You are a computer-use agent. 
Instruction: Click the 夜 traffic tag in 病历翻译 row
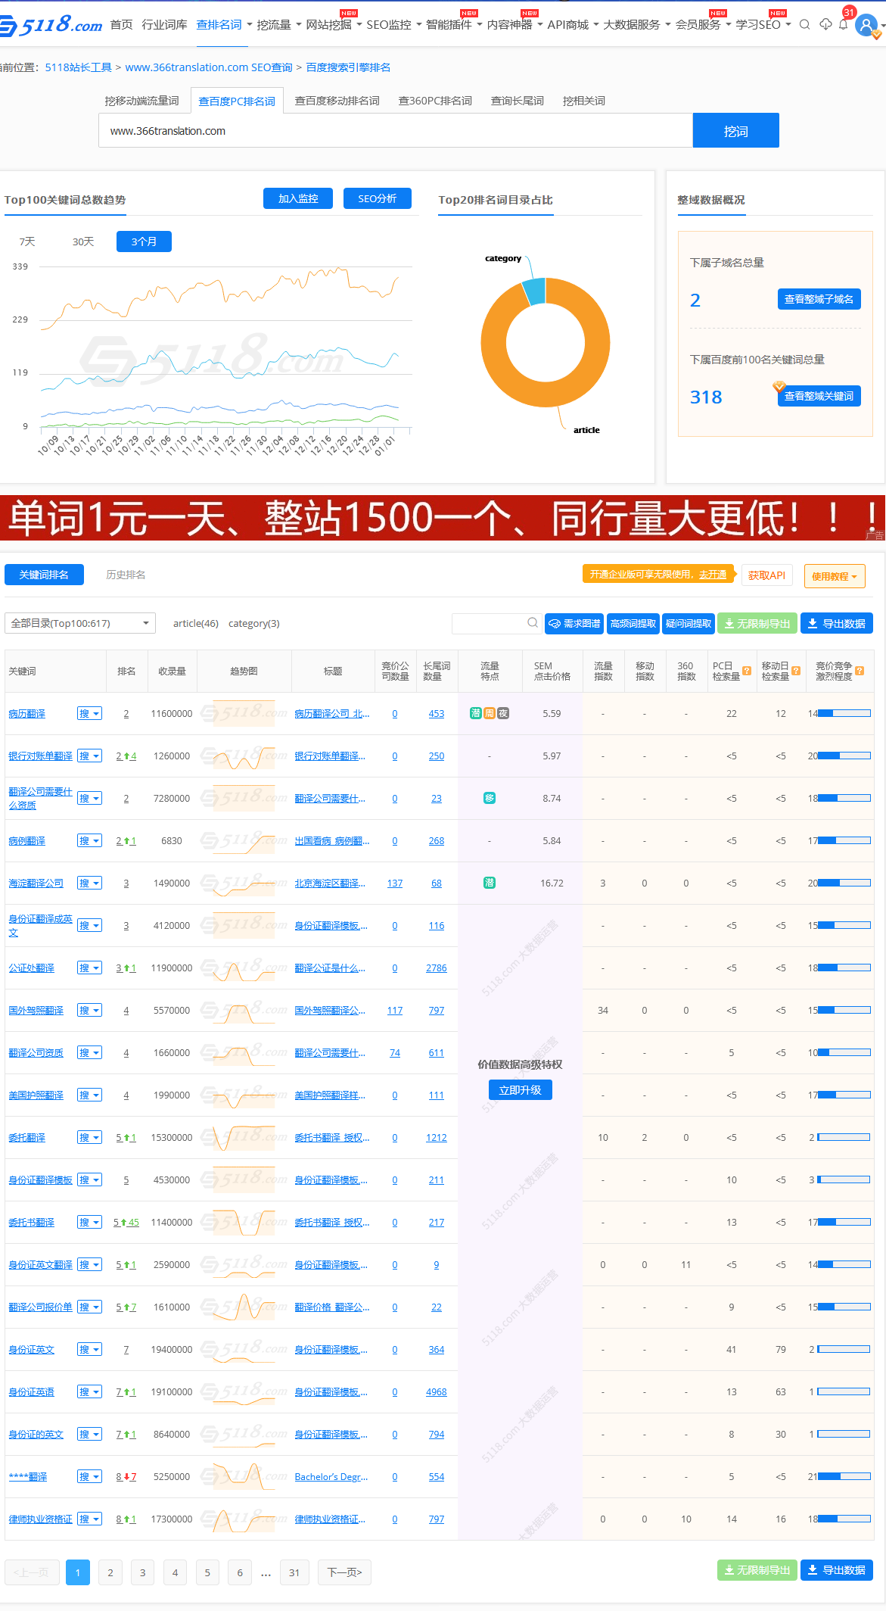503,713
